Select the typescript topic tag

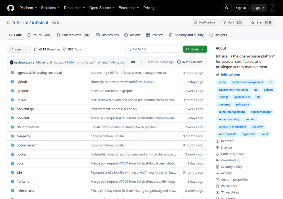click(249, 134)
